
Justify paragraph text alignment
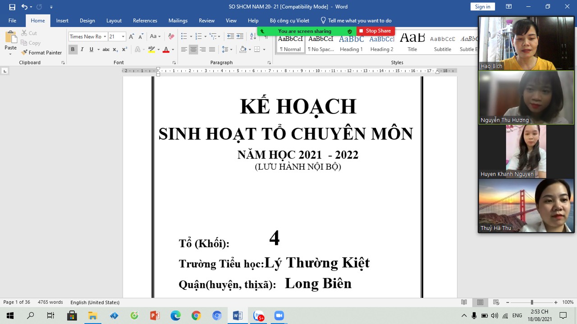point(212,49)
